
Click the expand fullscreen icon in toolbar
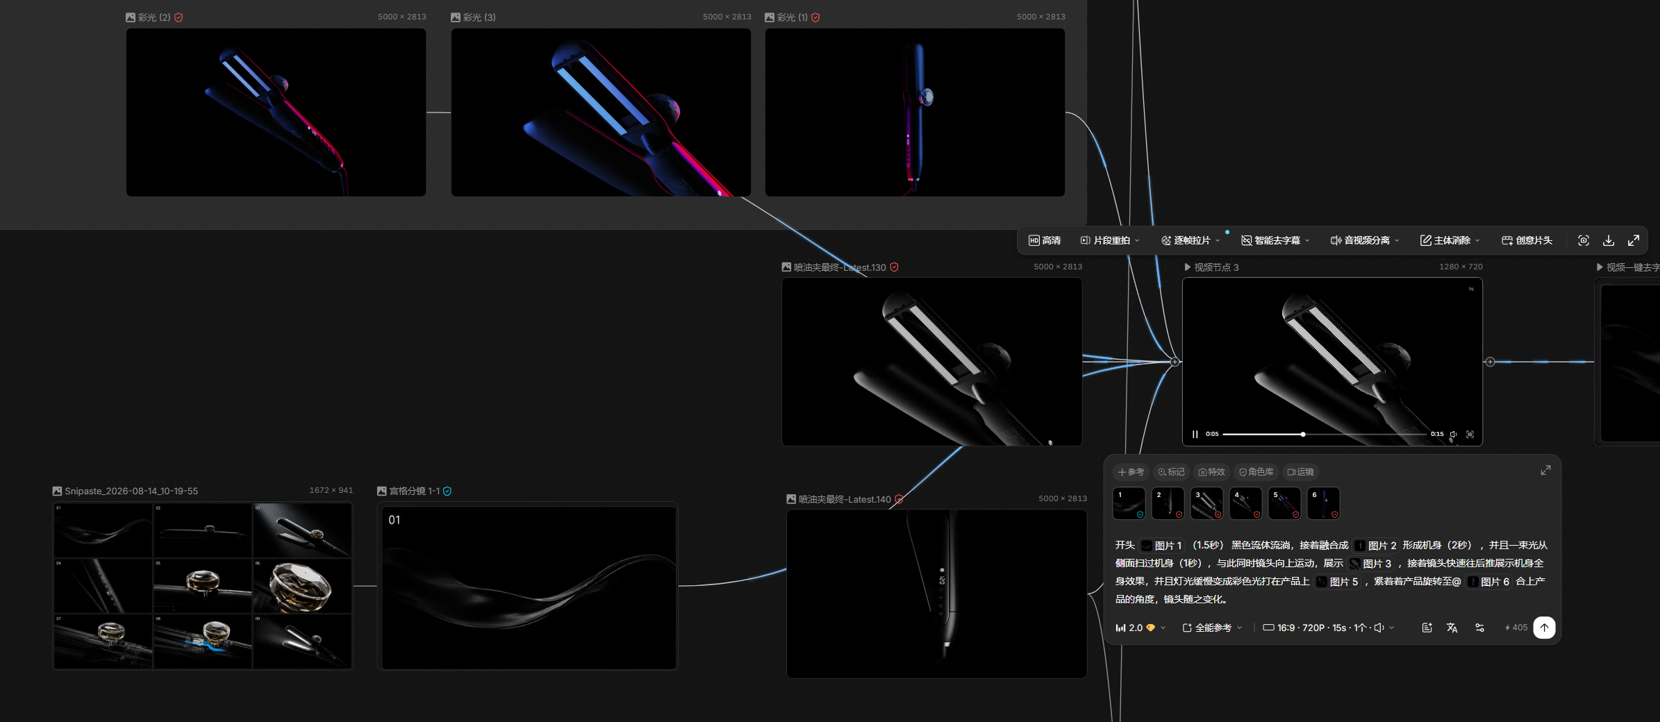tap(1634, 240)
